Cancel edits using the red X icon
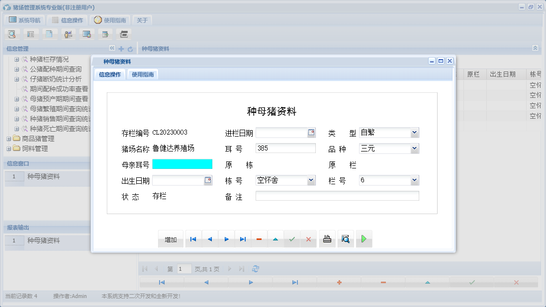546x307 pixels. tap(308, 239)
